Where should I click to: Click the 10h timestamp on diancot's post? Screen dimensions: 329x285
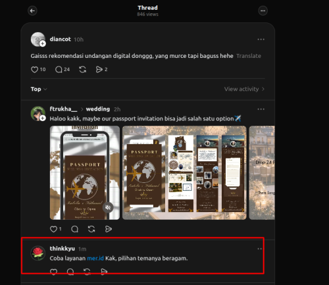[x=78, y=39]
